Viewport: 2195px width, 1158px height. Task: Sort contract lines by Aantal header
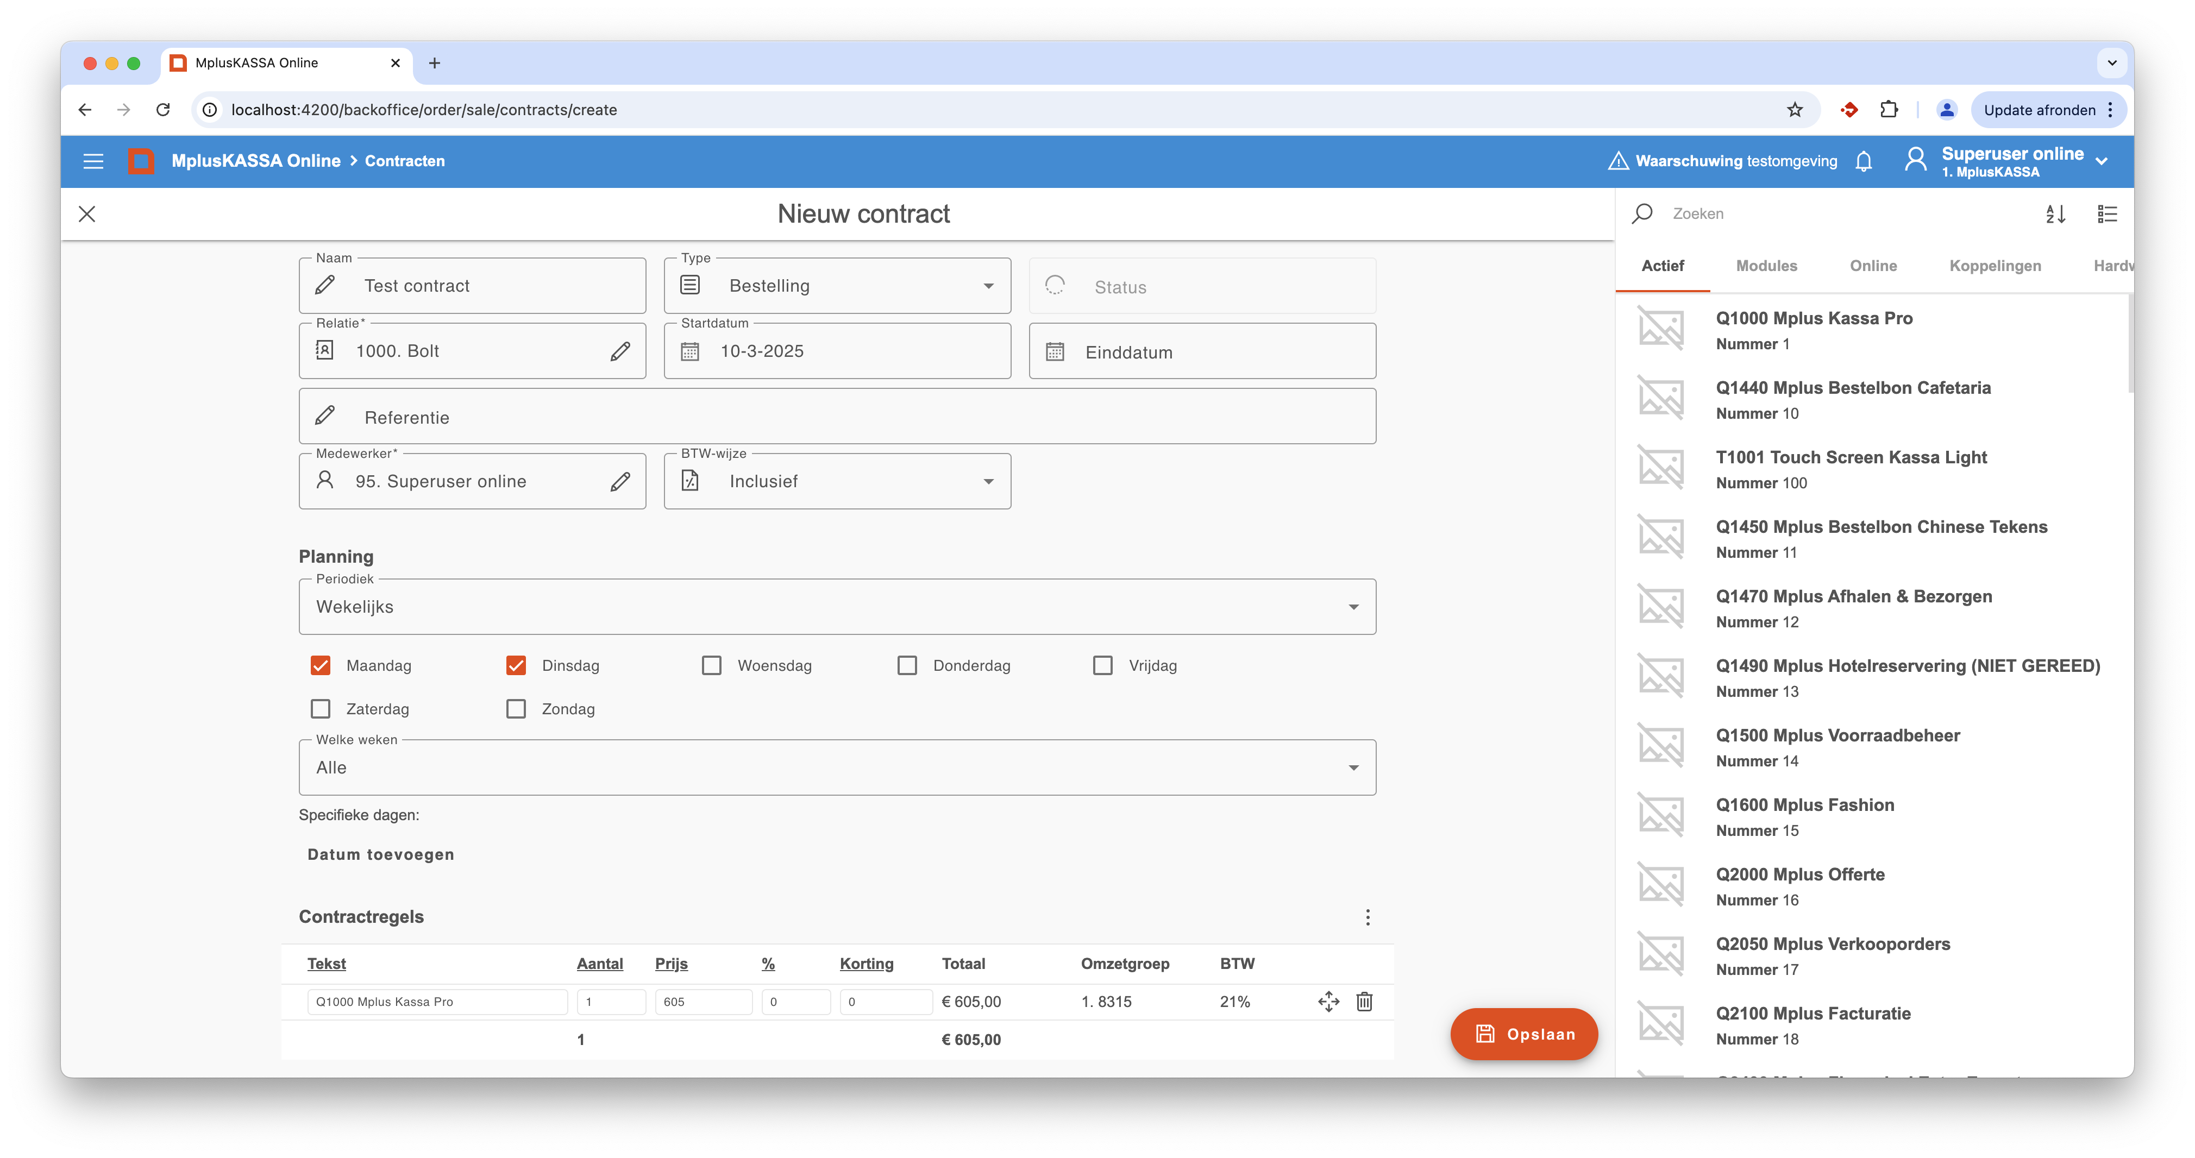pyautogui.click(x=600, y=964)
